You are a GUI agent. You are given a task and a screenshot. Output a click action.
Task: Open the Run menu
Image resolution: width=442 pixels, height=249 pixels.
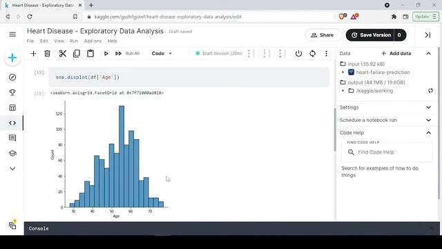click(x=74, y=41)
